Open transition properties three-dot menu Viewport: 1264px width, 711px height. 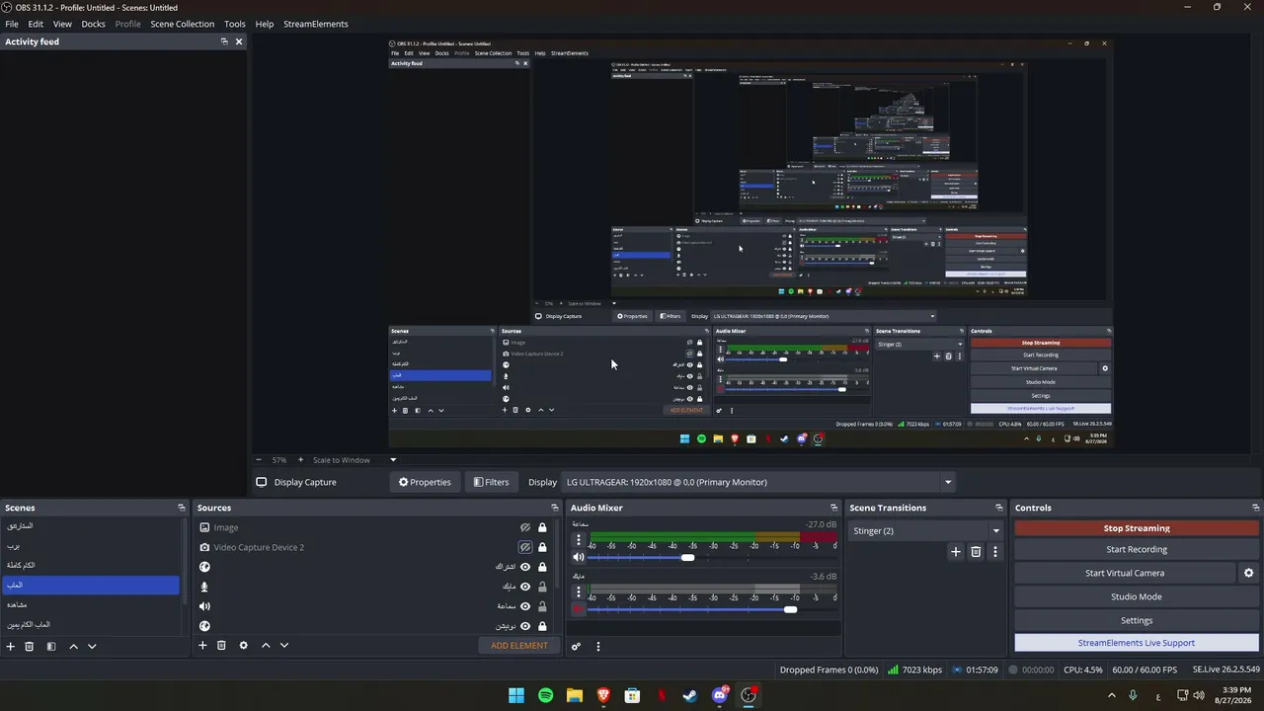995,552
